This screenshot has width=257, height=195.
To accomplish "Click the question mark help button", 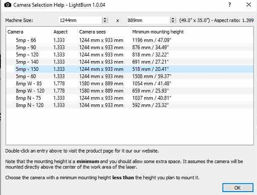I will tap(229, 4).
